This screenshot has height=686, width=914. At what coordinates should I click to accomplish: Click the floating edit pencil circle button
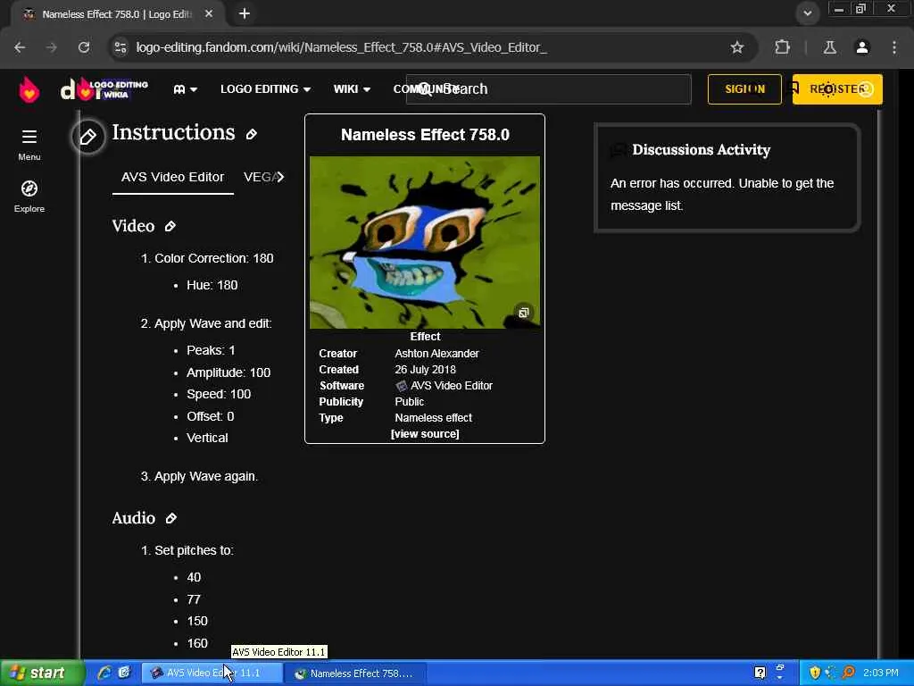pos(88,137)
